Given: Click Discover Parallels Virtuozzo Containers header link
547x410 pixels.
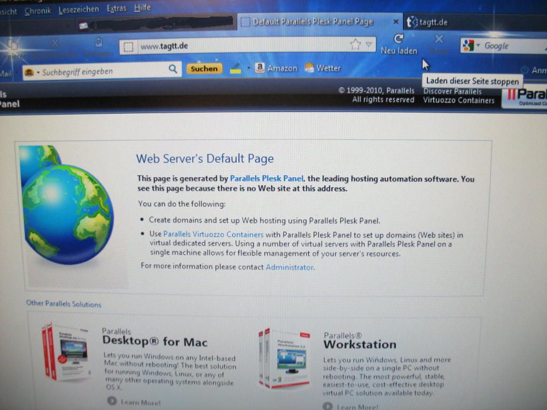Looking at the screenshot, I should point(459,96).
